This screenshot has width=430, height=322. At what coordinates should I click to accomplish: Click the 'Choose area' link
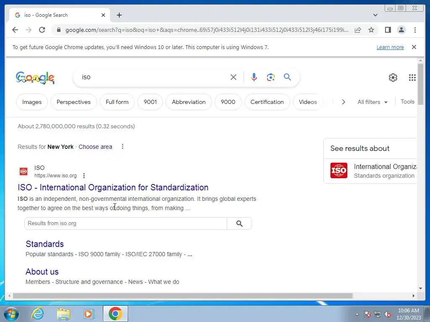95,147
